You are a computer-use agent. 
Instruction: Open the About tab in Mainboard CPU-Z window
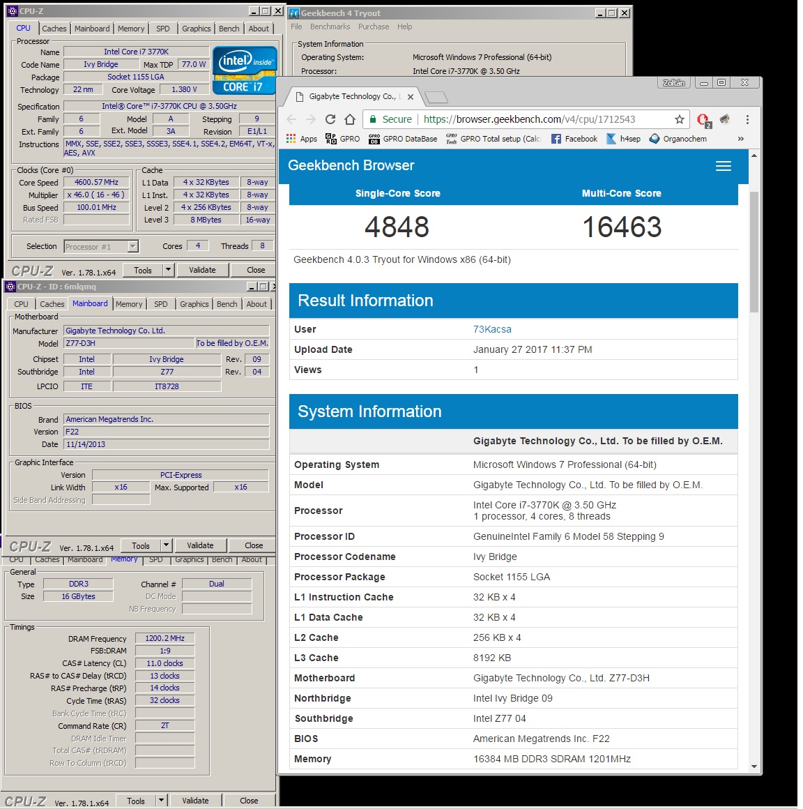[257, 304]
